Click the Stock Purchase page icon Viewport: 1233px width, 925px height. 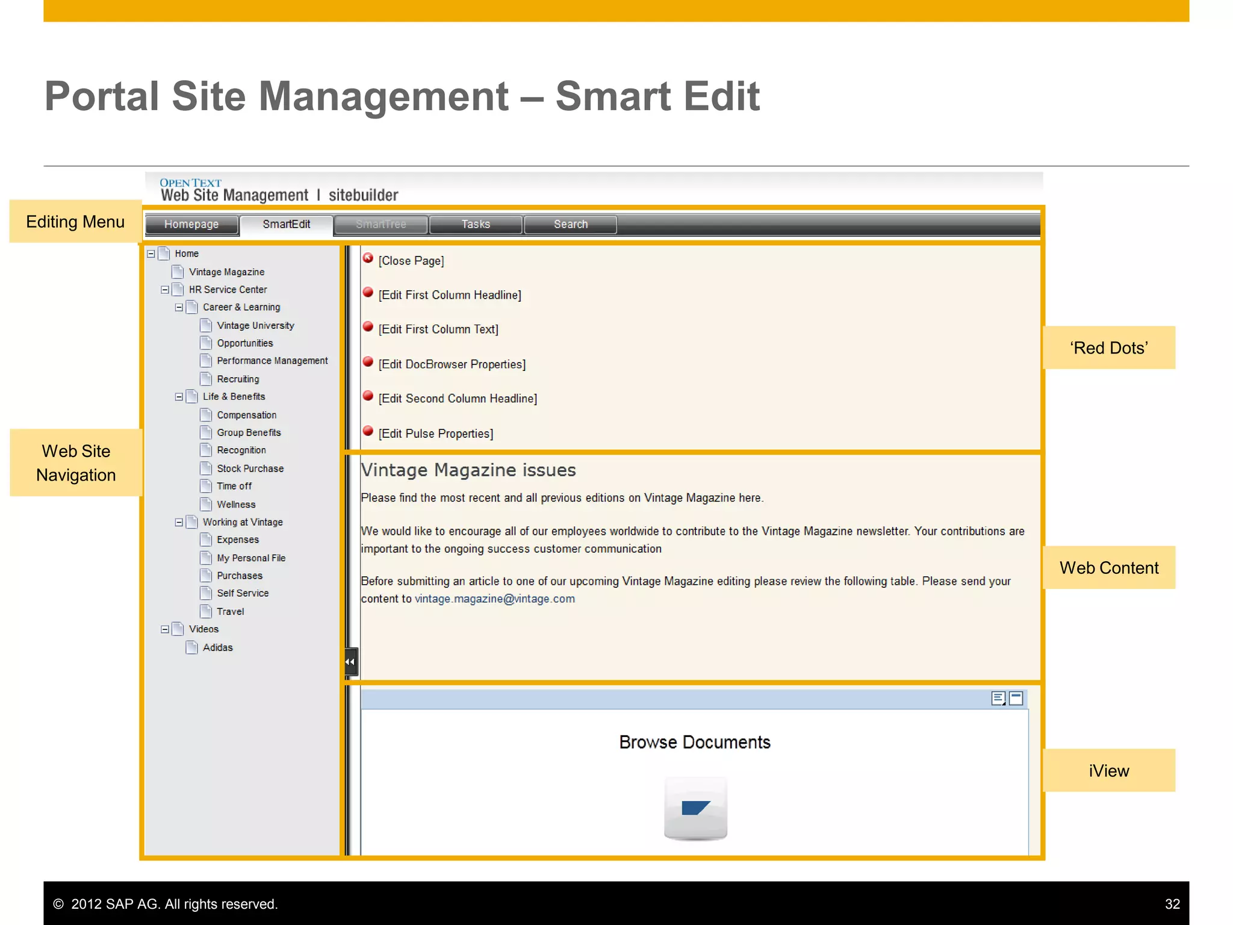(206, 468)
